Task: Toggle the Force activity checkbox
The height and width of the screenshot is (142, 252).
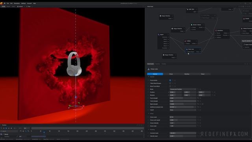Action: click(170, 80)
